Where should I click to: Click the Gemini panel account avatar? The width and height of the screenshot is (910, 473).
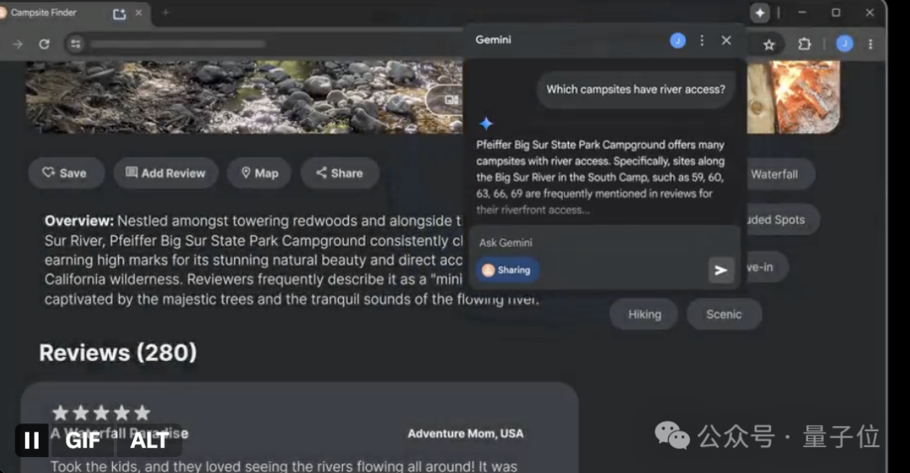point(677,40)
